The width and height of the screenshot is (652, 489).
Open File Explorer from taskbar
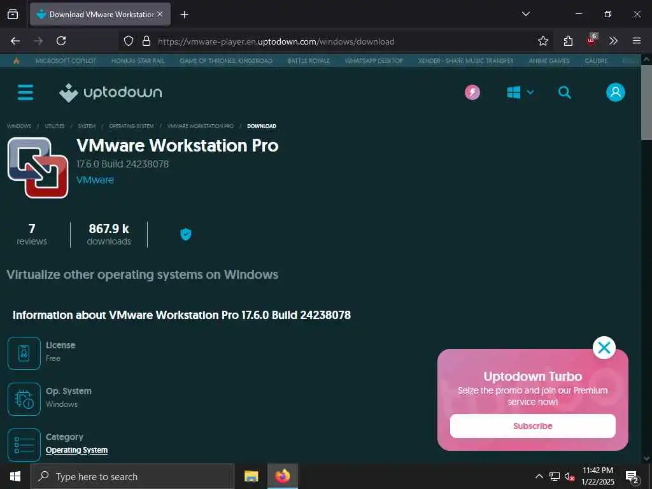point(251,476)
